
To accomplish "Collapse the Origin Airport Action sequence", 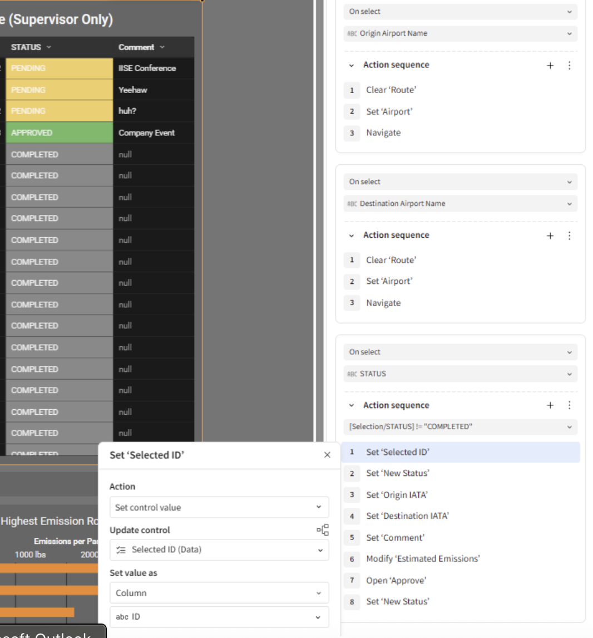I will (351, 66).
